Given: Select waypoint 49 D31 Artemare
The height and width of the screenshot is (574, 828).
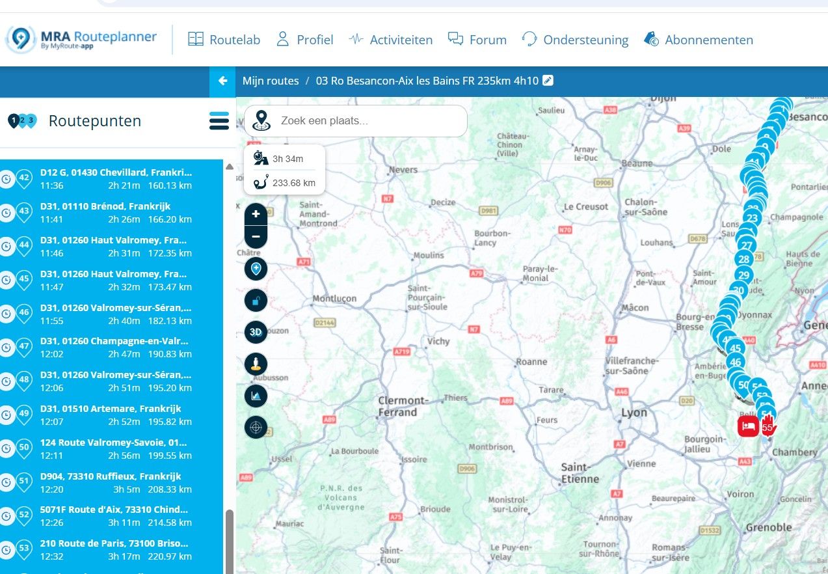Looking at the screenshot, I should pyautogui.click(x=111, y=415).
